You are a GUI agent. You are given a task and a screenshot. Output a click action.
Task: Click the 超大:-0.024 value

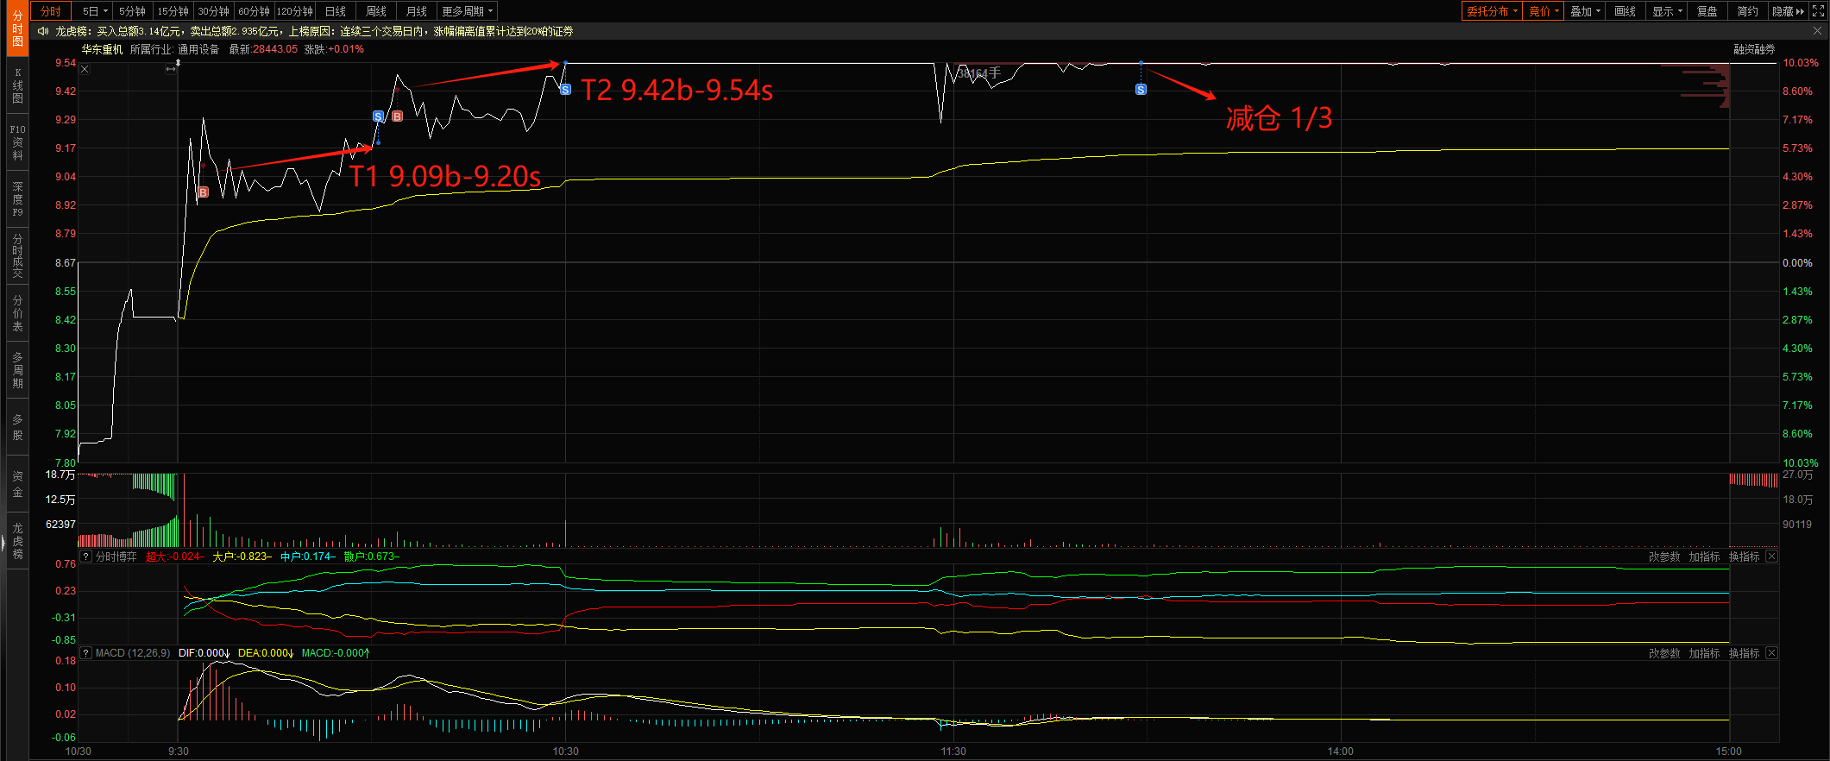[174, 557]
